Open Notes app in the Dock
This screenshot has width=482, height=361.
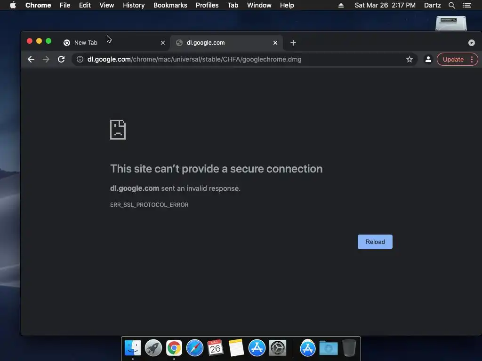pyautogui.click(x=236, y=348)
